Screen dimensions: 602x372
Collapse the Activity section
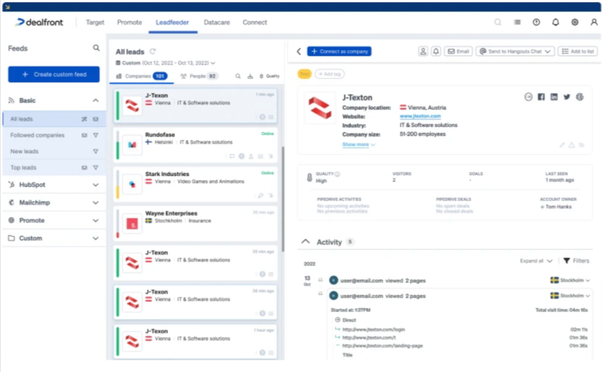(306, 242)
